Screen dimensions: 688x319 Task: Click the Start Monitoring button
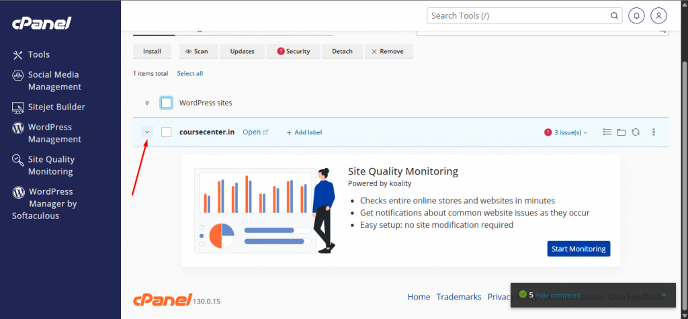pyautogui.click(x=578, y=248)
